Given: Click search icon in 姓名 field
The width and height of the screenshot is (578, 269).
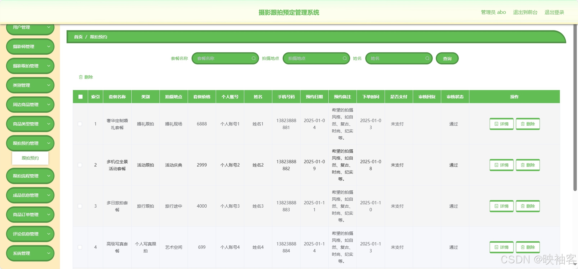Looking at the screenshot, I should [x=427, y=58].
